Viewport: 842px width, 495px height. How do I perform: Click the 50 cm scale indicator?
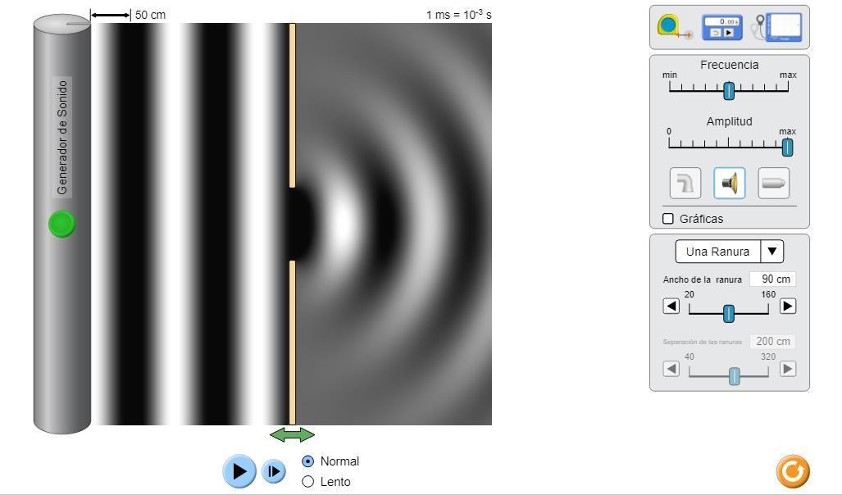coord(129,15)
